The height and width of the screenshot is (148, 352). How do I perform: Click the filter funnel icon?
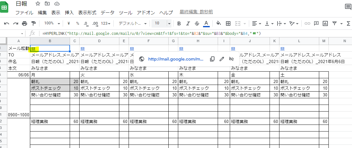pyautogui.click(x=334, y=23)
